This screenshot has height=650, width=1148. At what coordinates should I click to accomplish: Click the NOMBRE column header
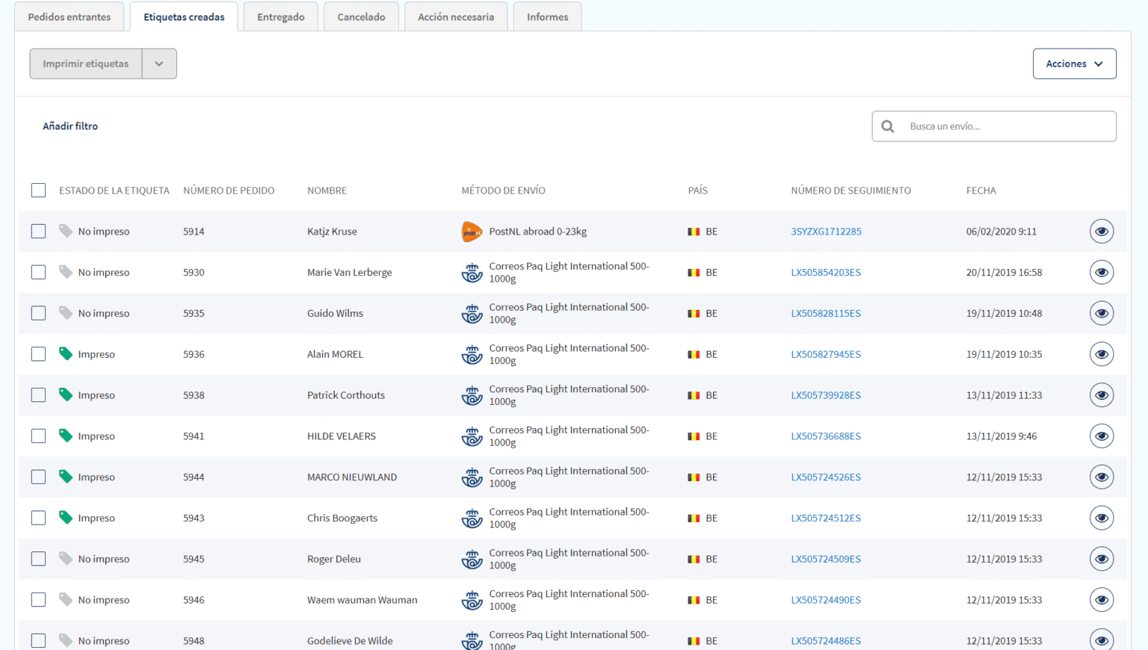pos(327,191)
